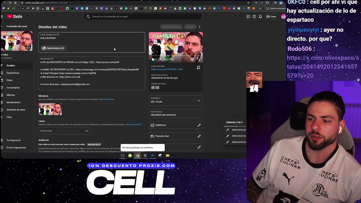
Task: Switch to Chrome in the taskbar
Action: coord(137,155)
